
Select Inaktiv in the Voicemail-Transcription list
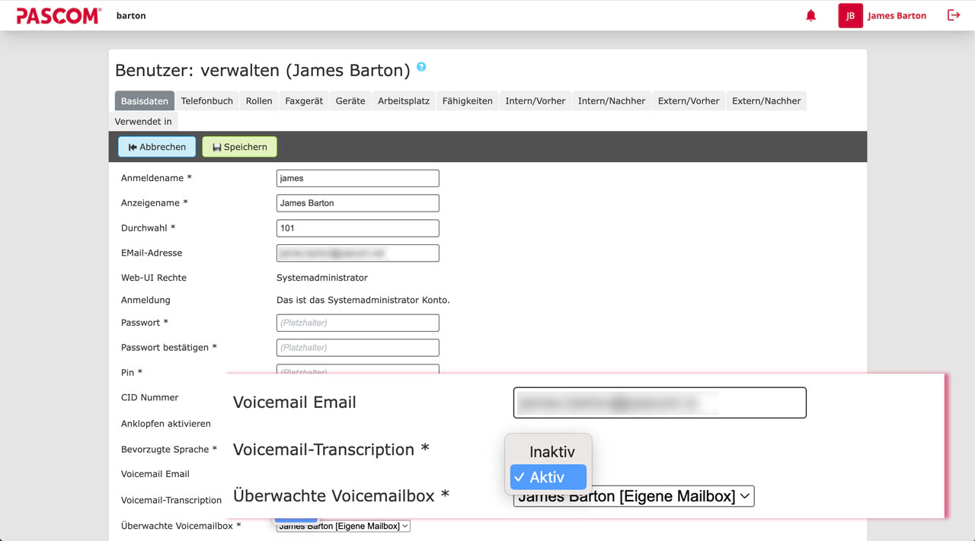point(551,452)
